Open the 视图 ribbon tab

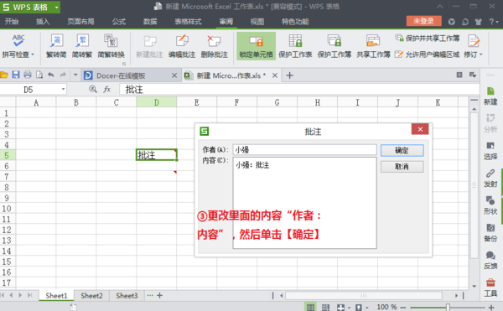(257, 22)
